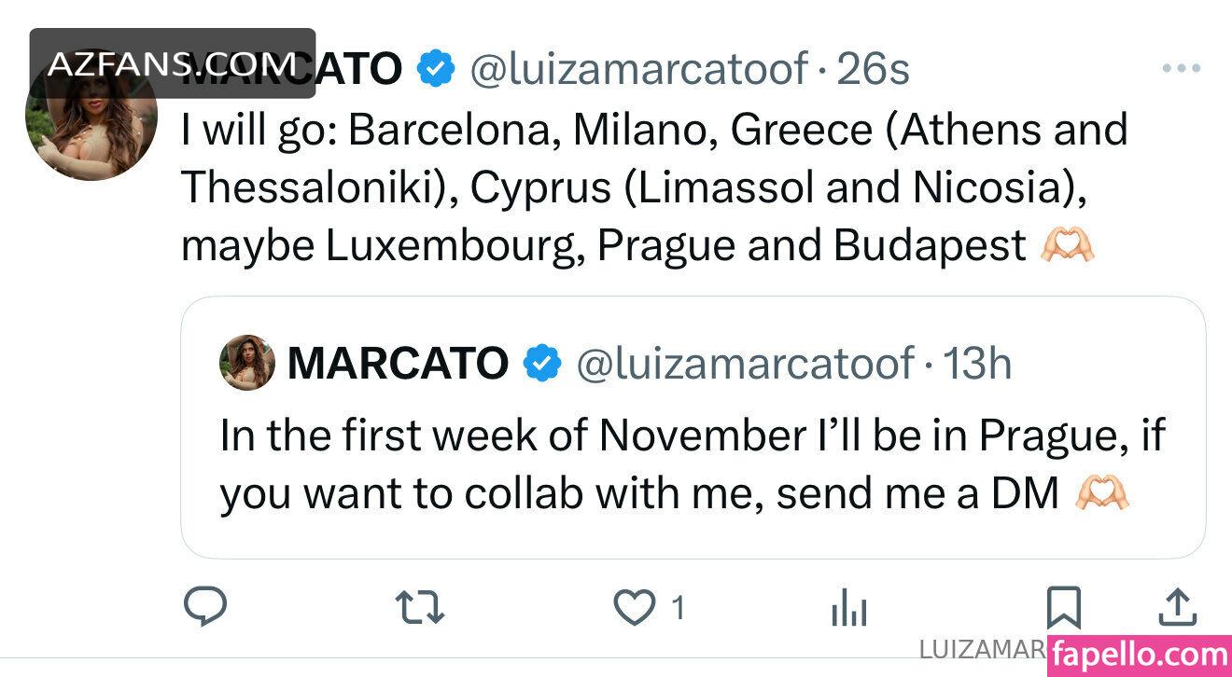Open the three-dot more options menu

pos(1181,69)
